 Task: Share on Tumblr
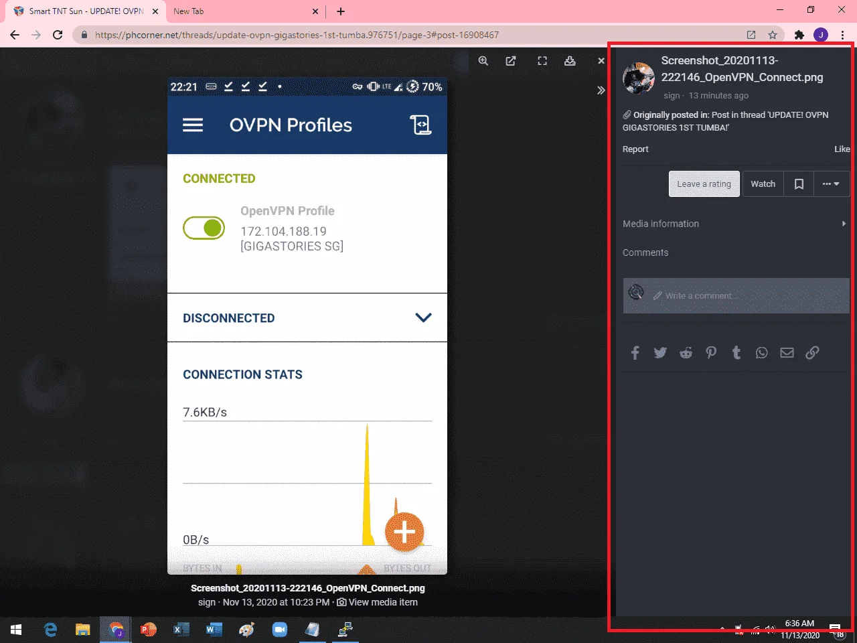tap(736, 352)
